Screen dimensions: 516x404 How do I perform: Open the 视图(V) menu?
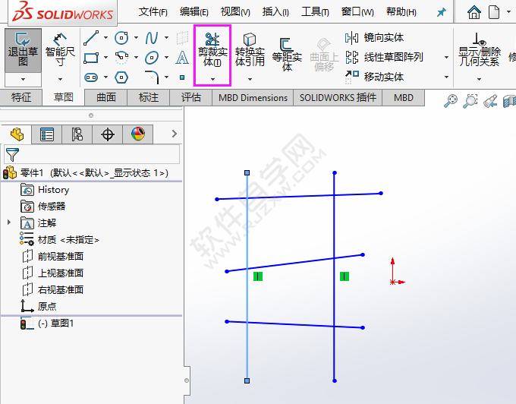coord(235,12)
